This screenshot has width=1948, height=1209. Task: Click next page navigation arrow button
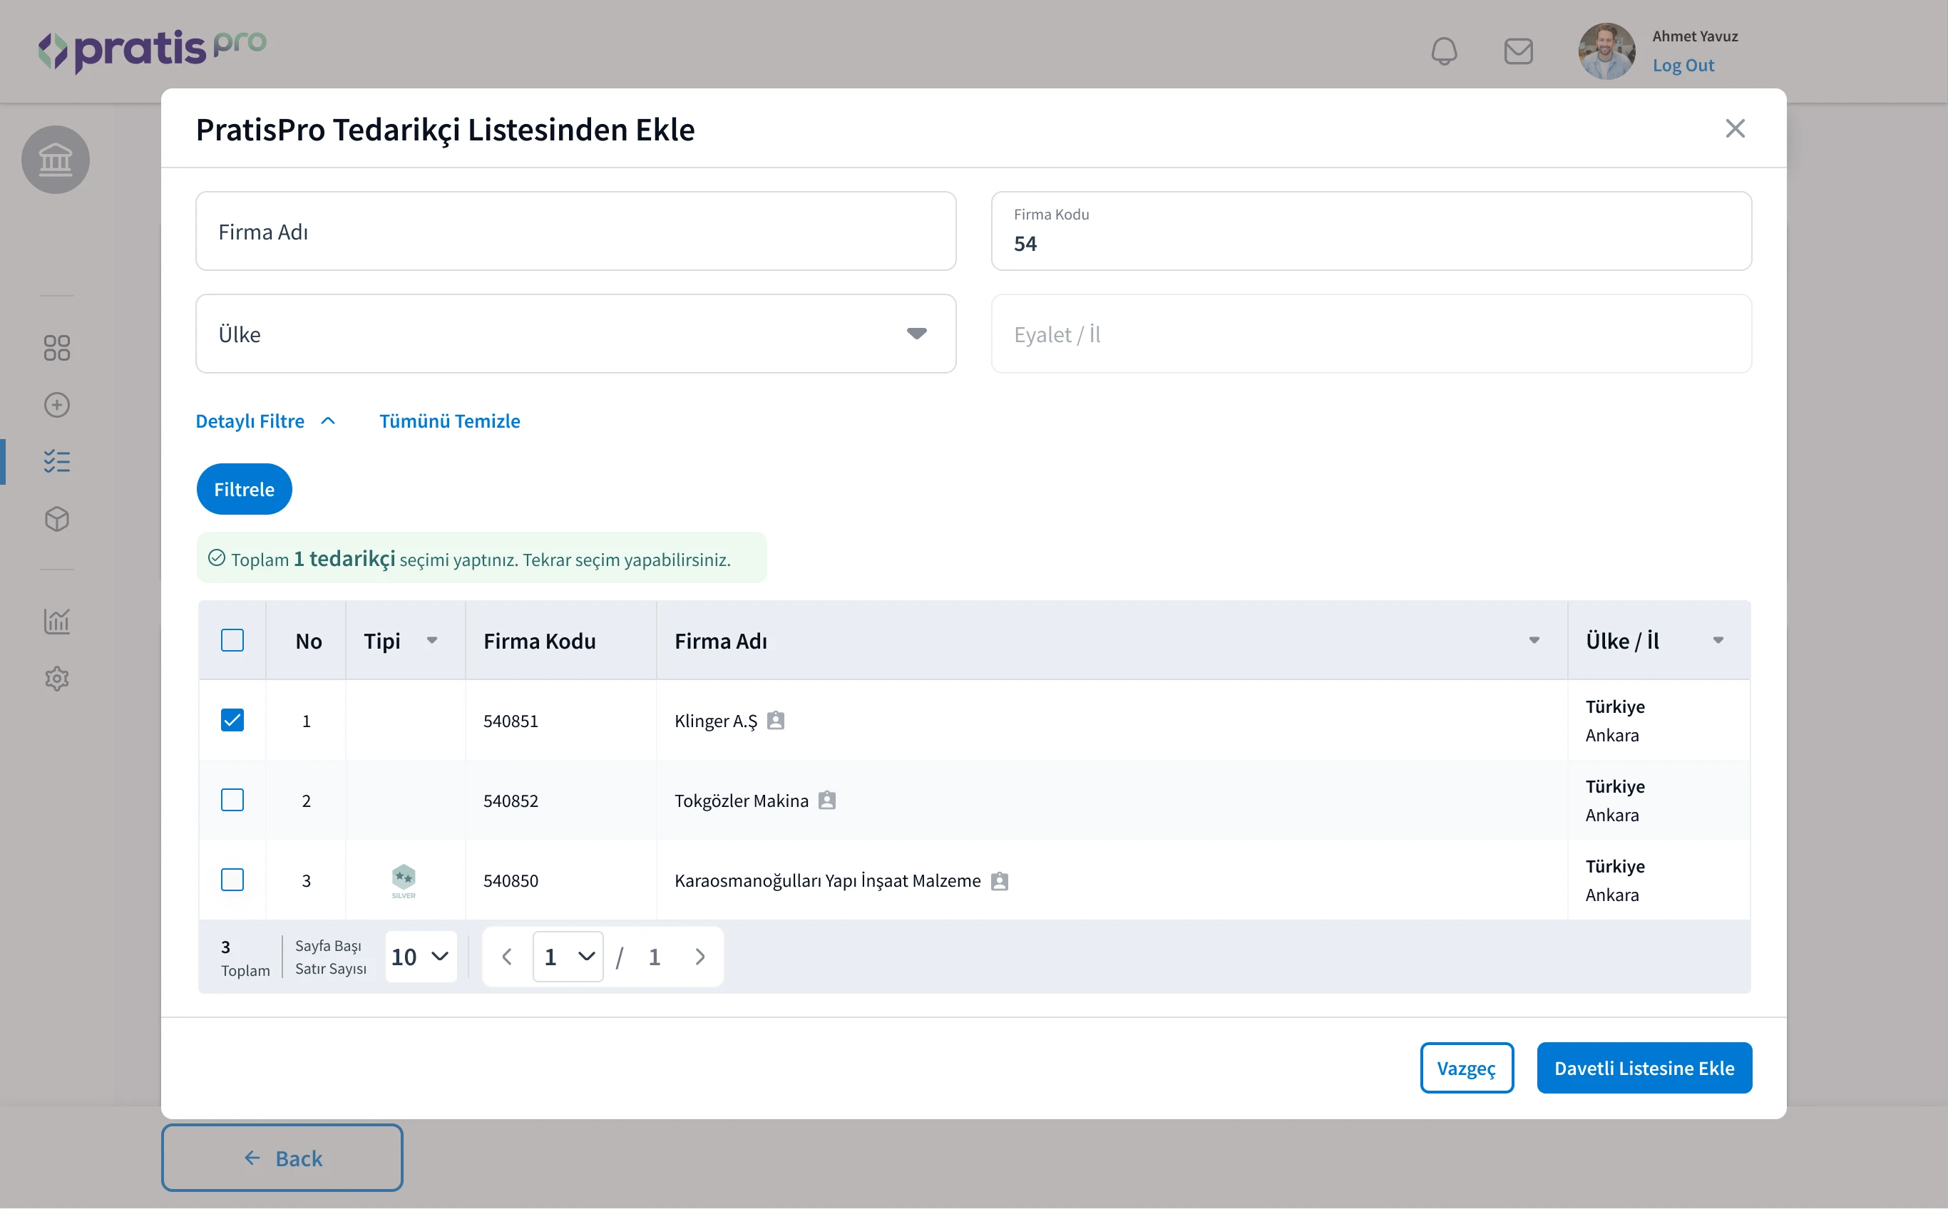(x=699, y=957)
